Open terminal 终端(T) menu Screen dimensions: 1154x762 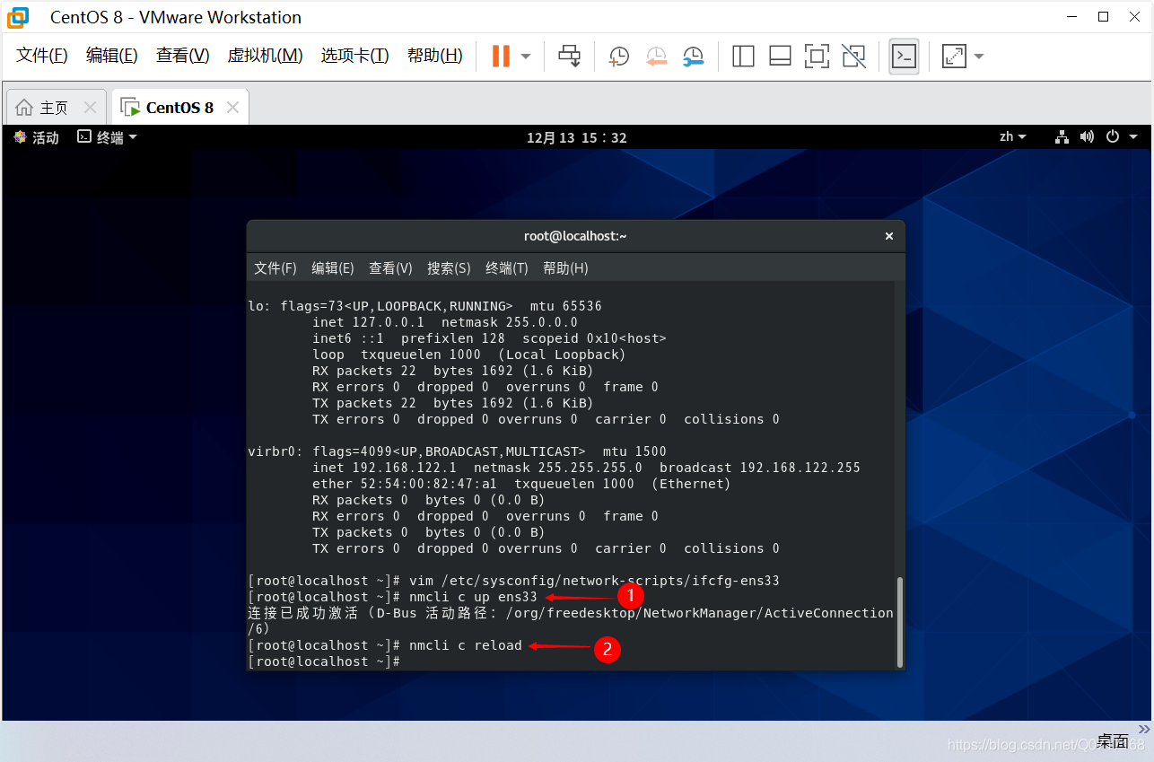[x=507, y=268]
